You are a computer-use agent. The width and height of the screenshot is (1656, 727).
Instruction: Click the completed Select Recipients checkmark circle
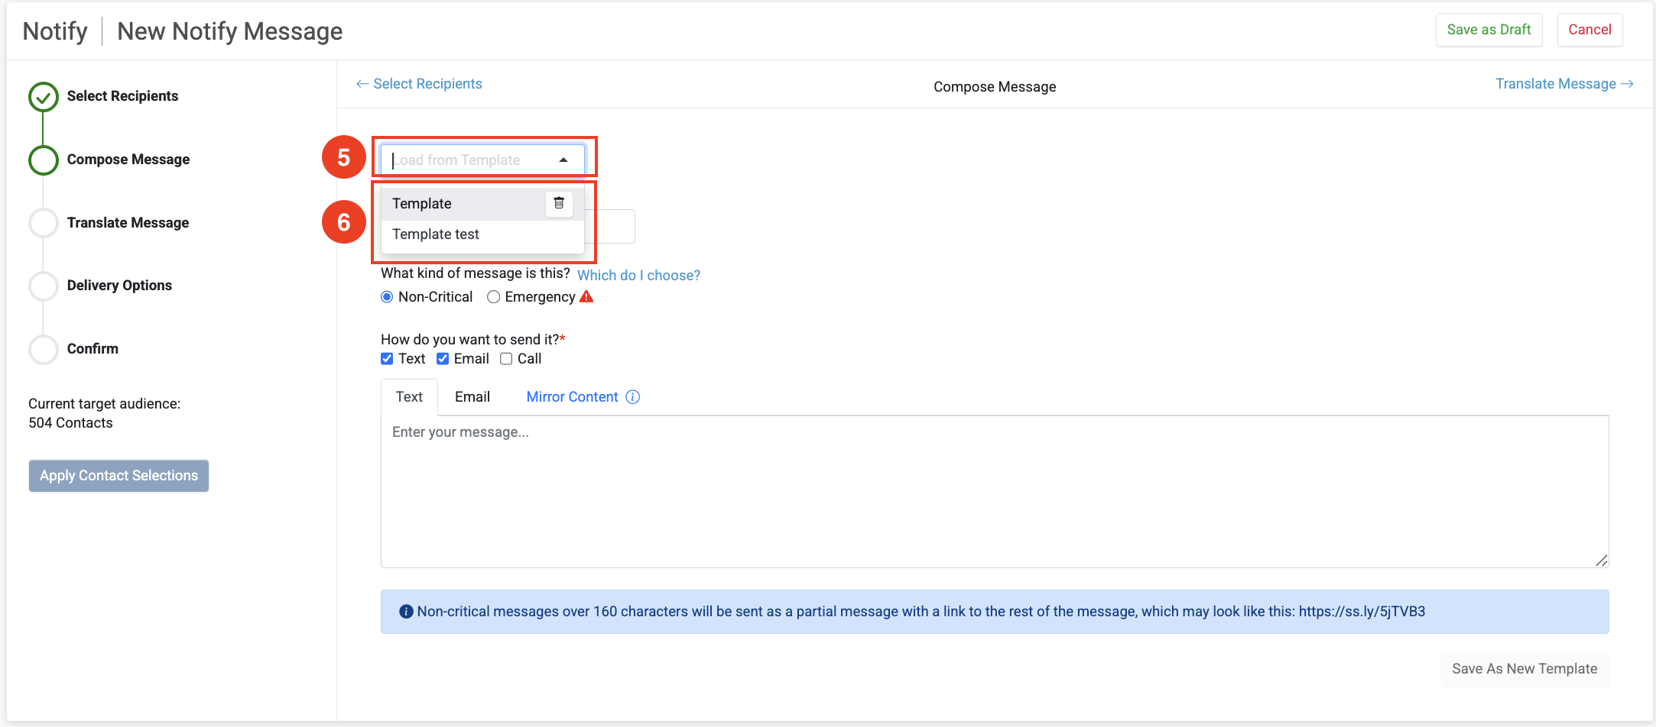pos(44,97)
